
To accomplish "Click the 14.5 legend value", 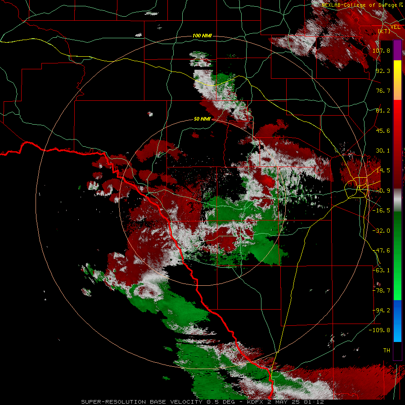I will tap(383, 170).
